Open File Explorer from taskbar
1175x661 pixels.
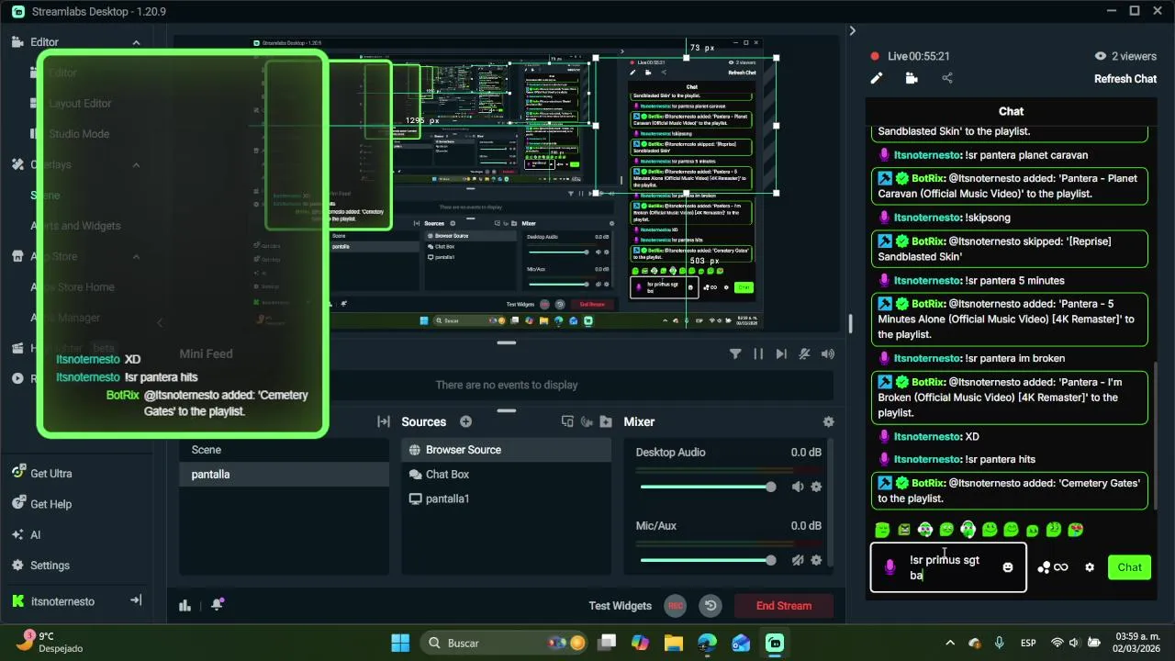tap(674, 643)
